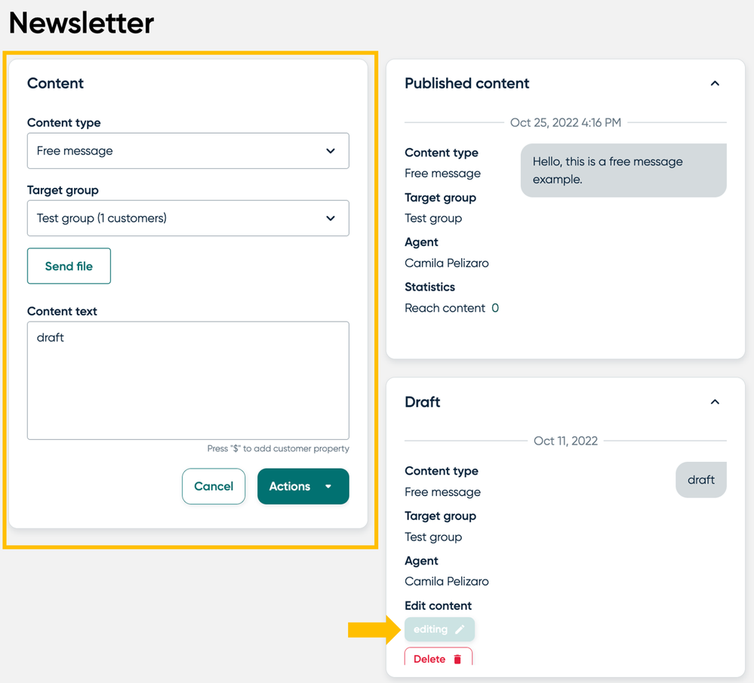Screen dimensions: 754x683
Task: Click the editing button in Draft
Action: (x=439, y=629)
